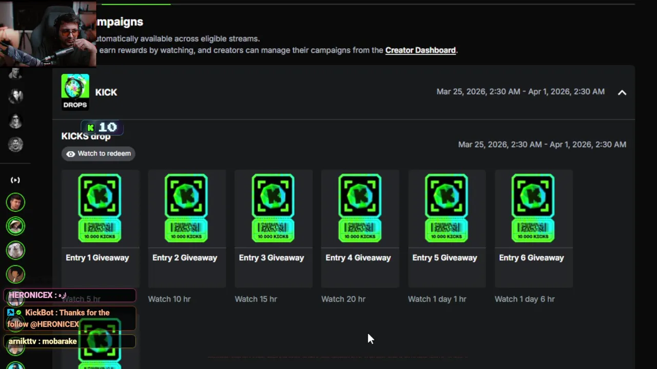The width and height of the screenshot is (657, 369).
Task: Select the Entry 1 Giveaway reward image
Action: pyautogui.click(x=100, y=208)
